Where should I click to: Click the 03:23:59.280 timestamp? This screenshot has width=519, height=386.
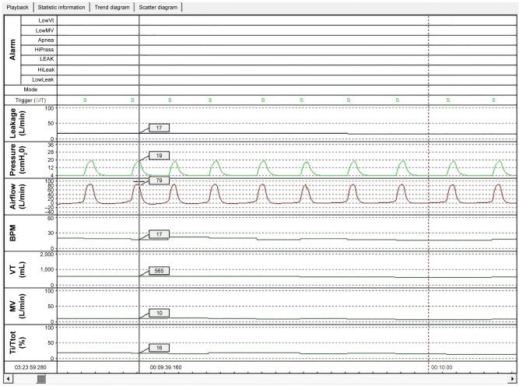click(x=30, y=367)
